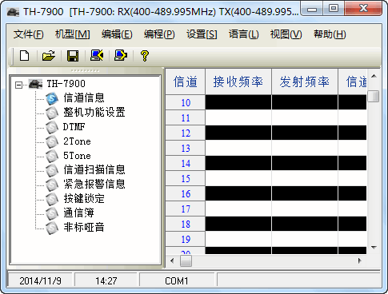
Task: Click the icon beside 整机功能设置
Action: 52,113
